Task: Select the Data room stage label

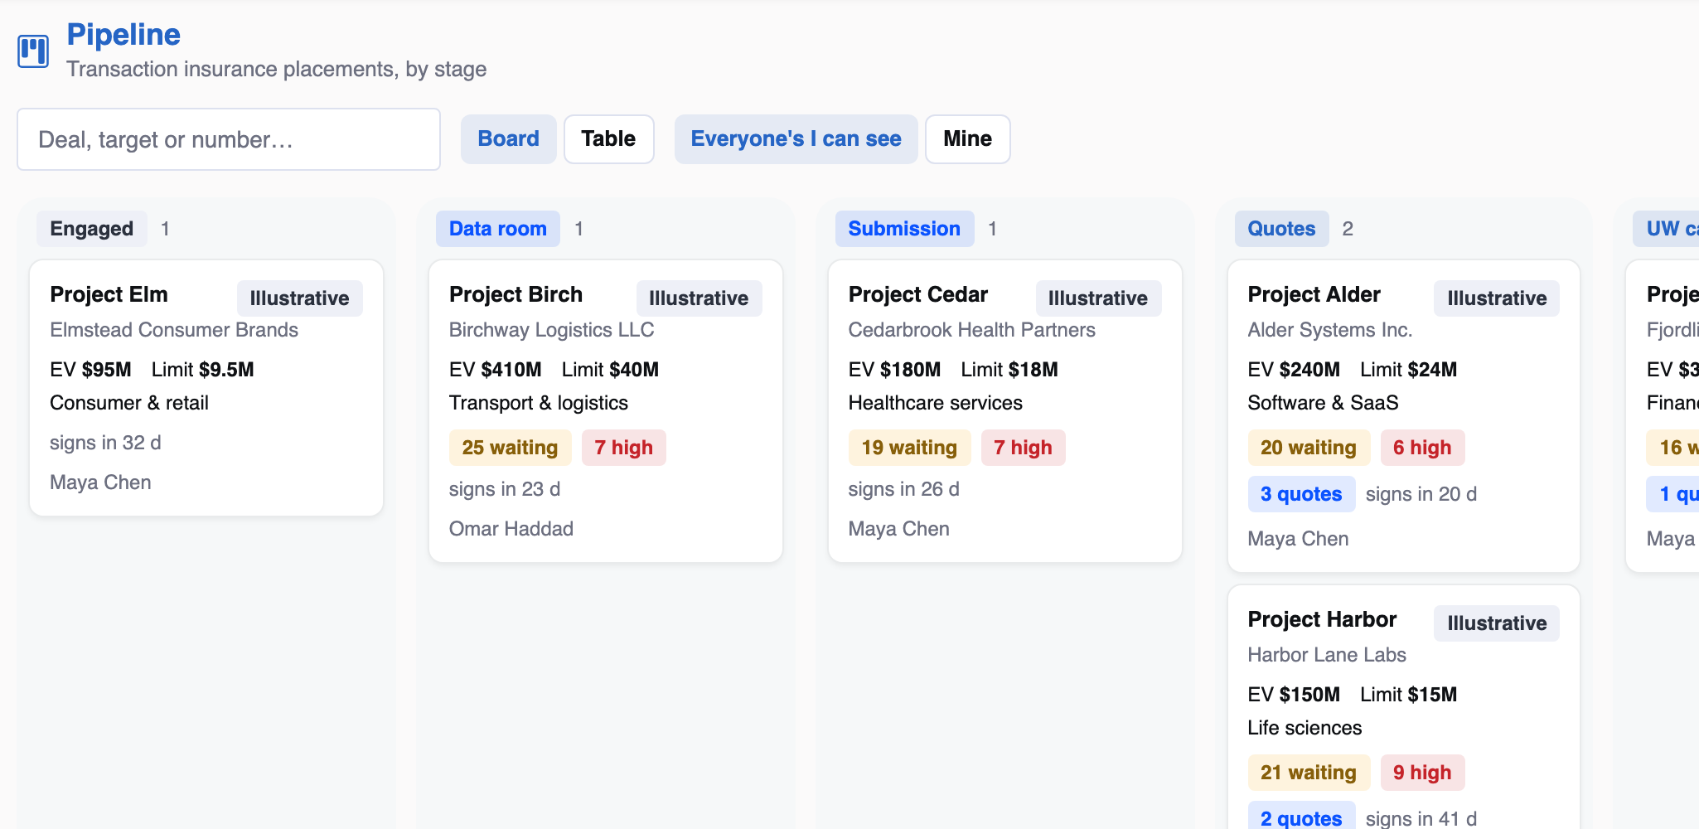Action: tap(498, 229)
